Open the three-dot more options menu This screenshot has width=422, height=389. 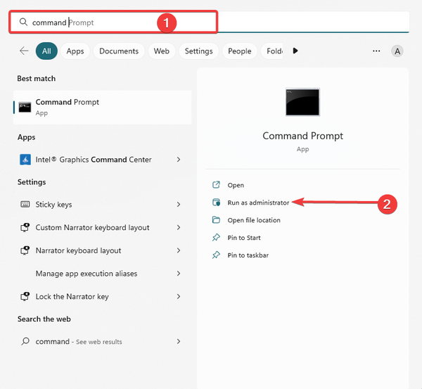376,51
